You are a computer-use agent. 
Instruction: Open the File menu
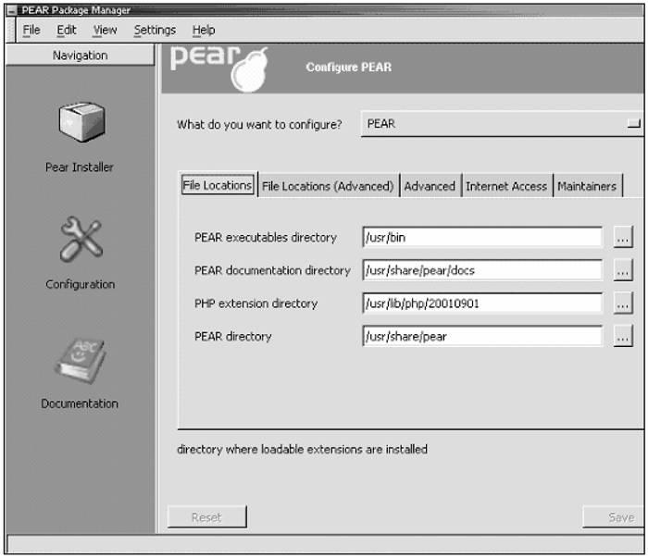(31, 31)
